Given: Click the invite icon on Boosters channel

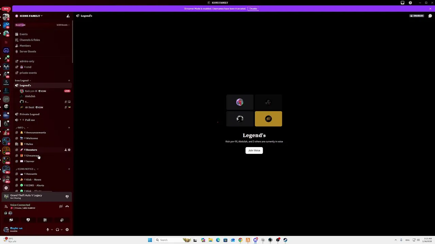Looking at the screenshot, I should (x=66, y=150).
